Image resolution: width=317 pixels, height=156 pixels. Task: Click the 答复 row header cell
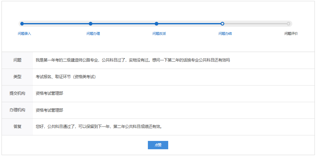click(17, 127)
